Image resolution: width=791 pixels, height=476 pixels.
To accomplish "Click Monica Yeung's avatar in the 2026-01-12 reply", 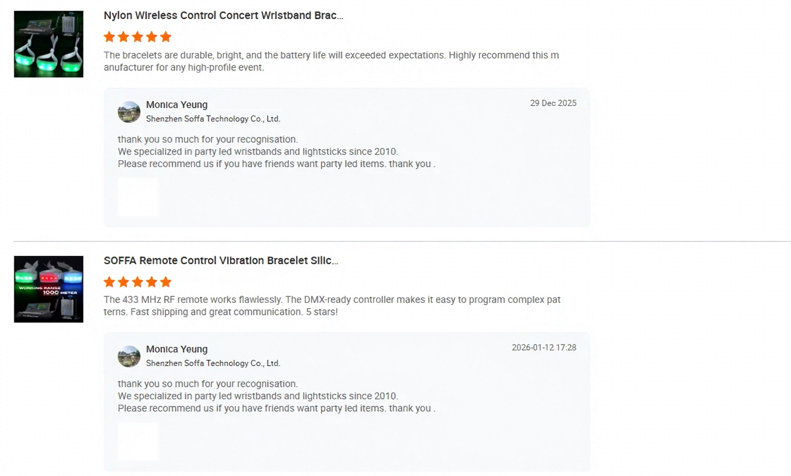I will point(129,356).
